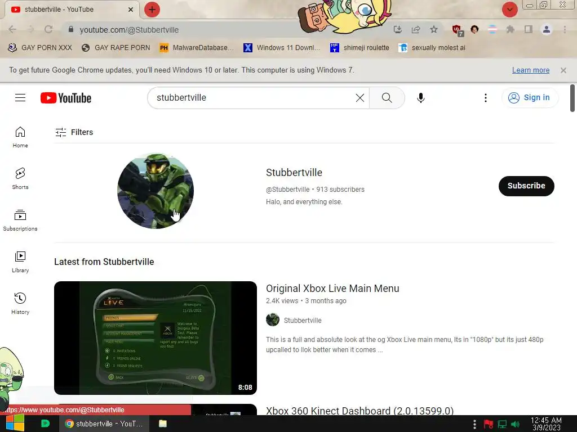Viewport: 577px width, 432px height.
Task: Open the taskbar clock showing 12:45 AM
Action: (x=546, y=424)
